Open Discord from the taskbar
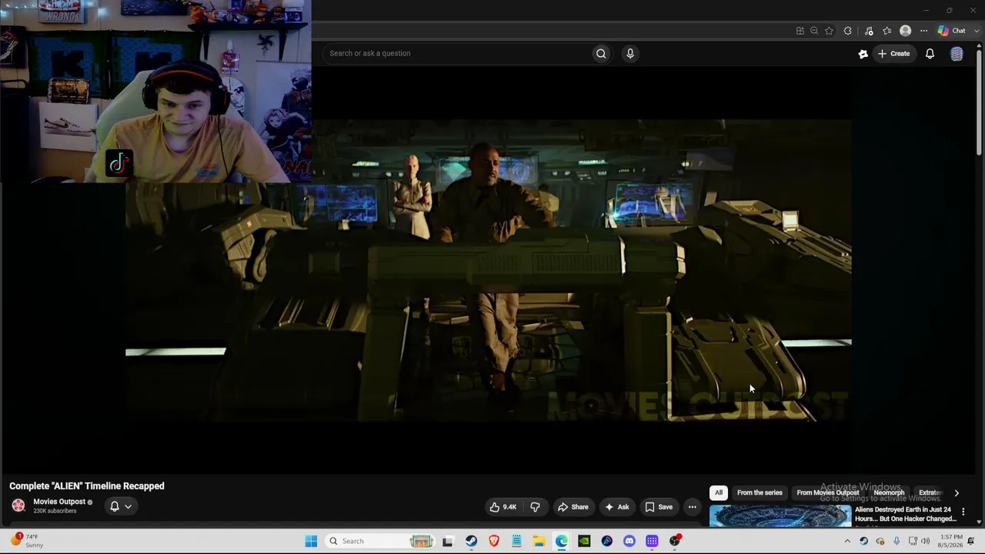 pos(629,541)
